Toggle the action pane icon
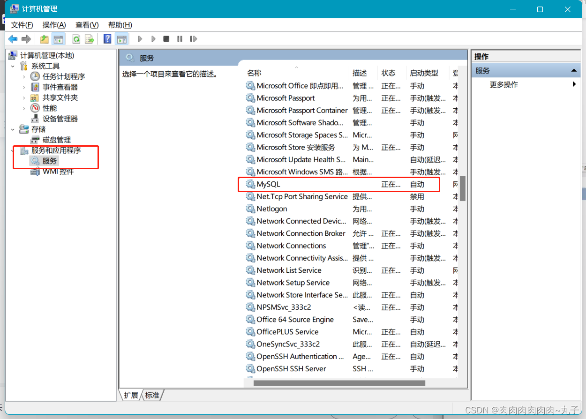The height and width of the screenshot is (419, 586). coord(122,38)
